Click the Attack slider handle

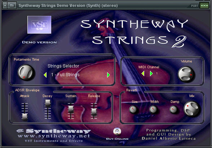click(25, 117)
